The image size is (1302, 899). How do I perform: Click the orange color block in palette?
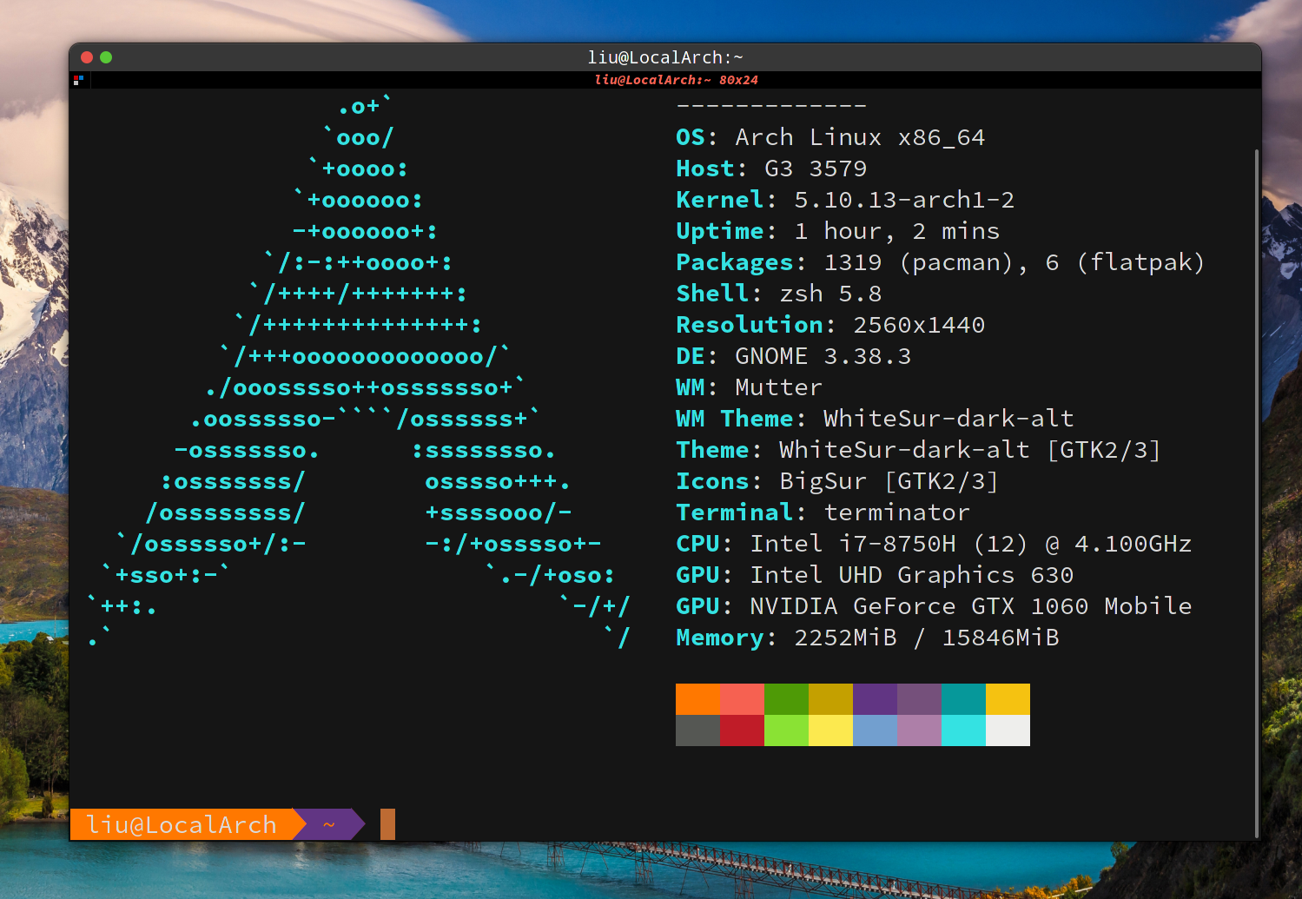pos(698,699)
